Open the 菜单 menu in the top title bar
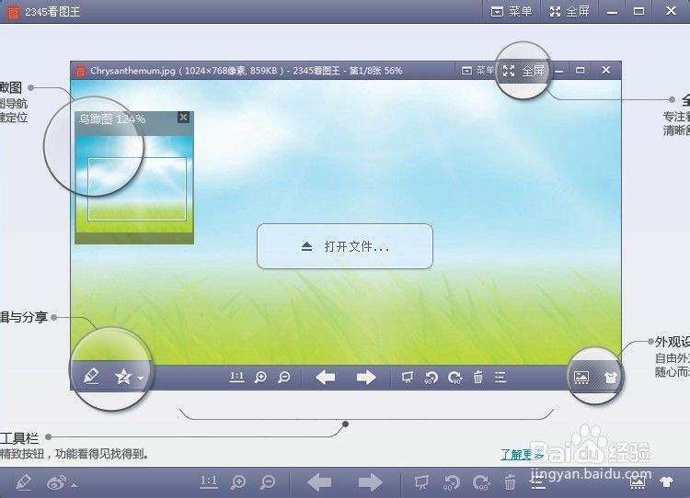690x498 pixels. click(x=512, y=11)
